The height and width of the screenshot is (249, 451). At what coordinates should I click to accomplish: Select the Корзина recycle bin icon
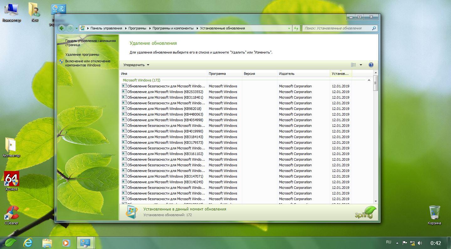point(434,215)
